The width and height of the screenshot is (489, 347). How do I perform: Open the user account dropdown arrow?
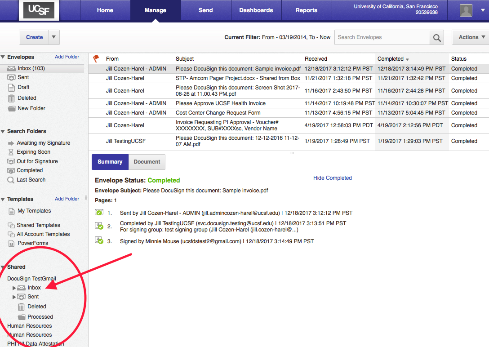[483, 10]
